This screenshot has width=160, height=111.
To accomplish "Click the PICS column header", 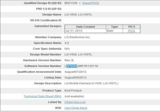I will click(x=131, y=27).
